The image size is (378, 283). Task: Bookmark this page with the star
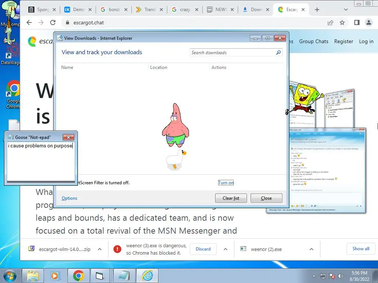click(x=342, y=22)
